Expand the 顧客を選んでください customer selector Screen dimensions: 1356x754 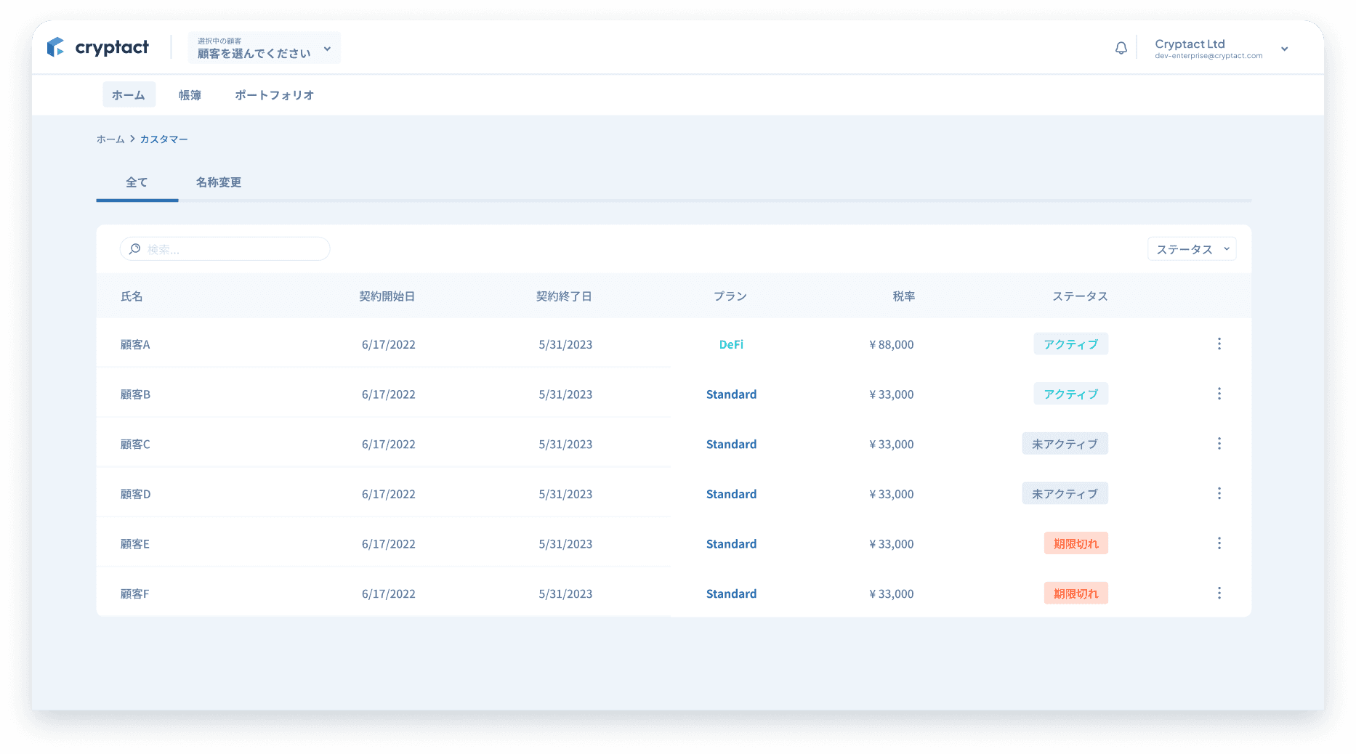point(264,48)
